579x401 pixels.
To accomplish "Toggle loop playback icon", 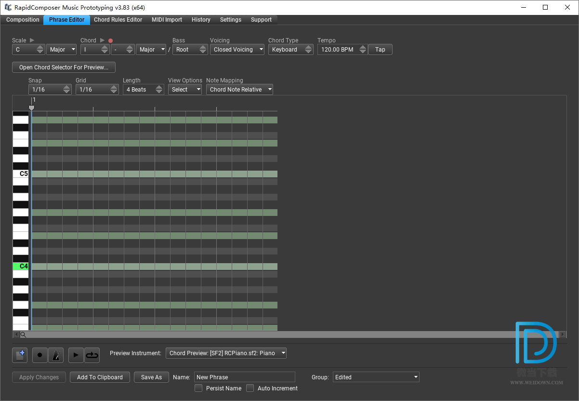I will (92, 355).
